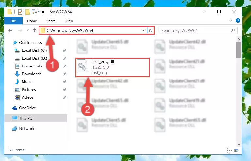Click the pin icon next to Local Disk (C:)
Viewport: 251px width, 161px height.
pyautogui.click(x=64, y=51)
